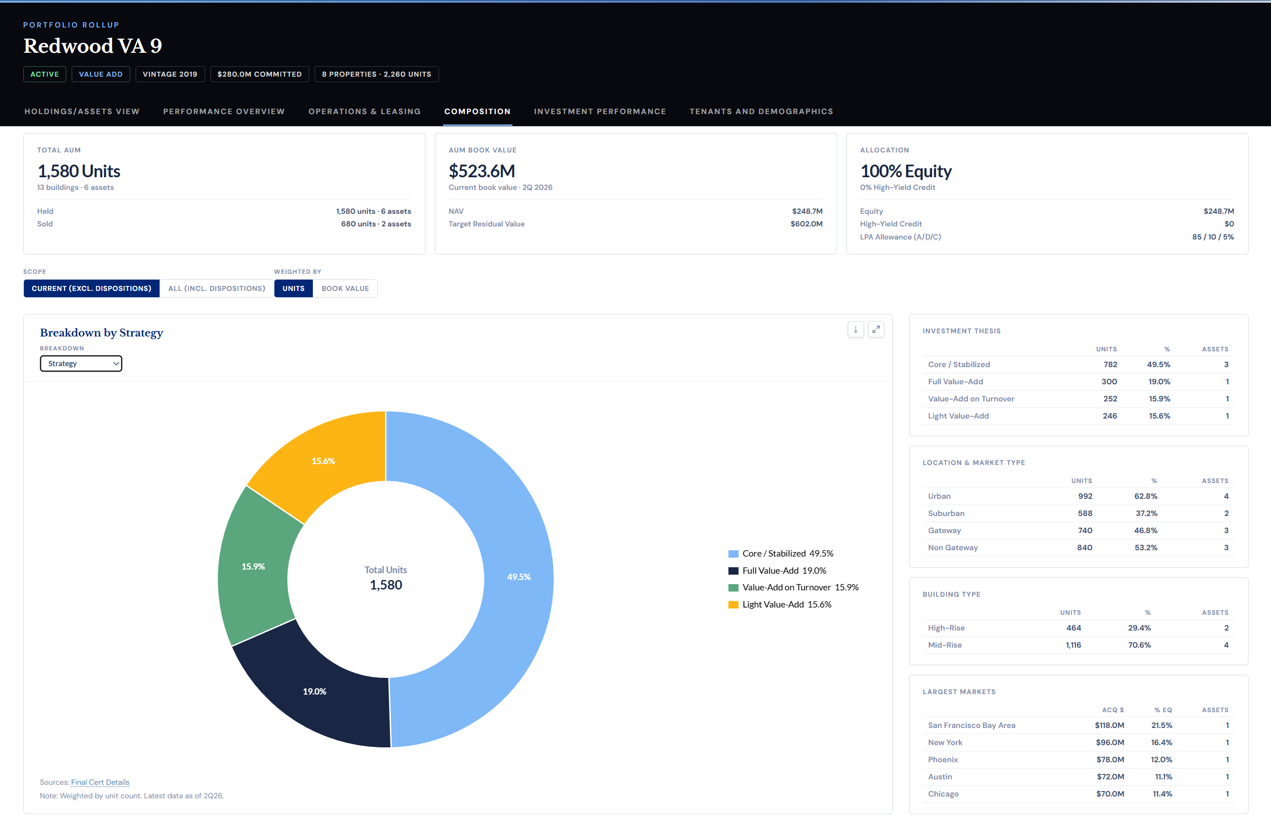View Tenants and Demographics tab
Image resolution: width=1271 pixels, height=815 pixels.
761,112
